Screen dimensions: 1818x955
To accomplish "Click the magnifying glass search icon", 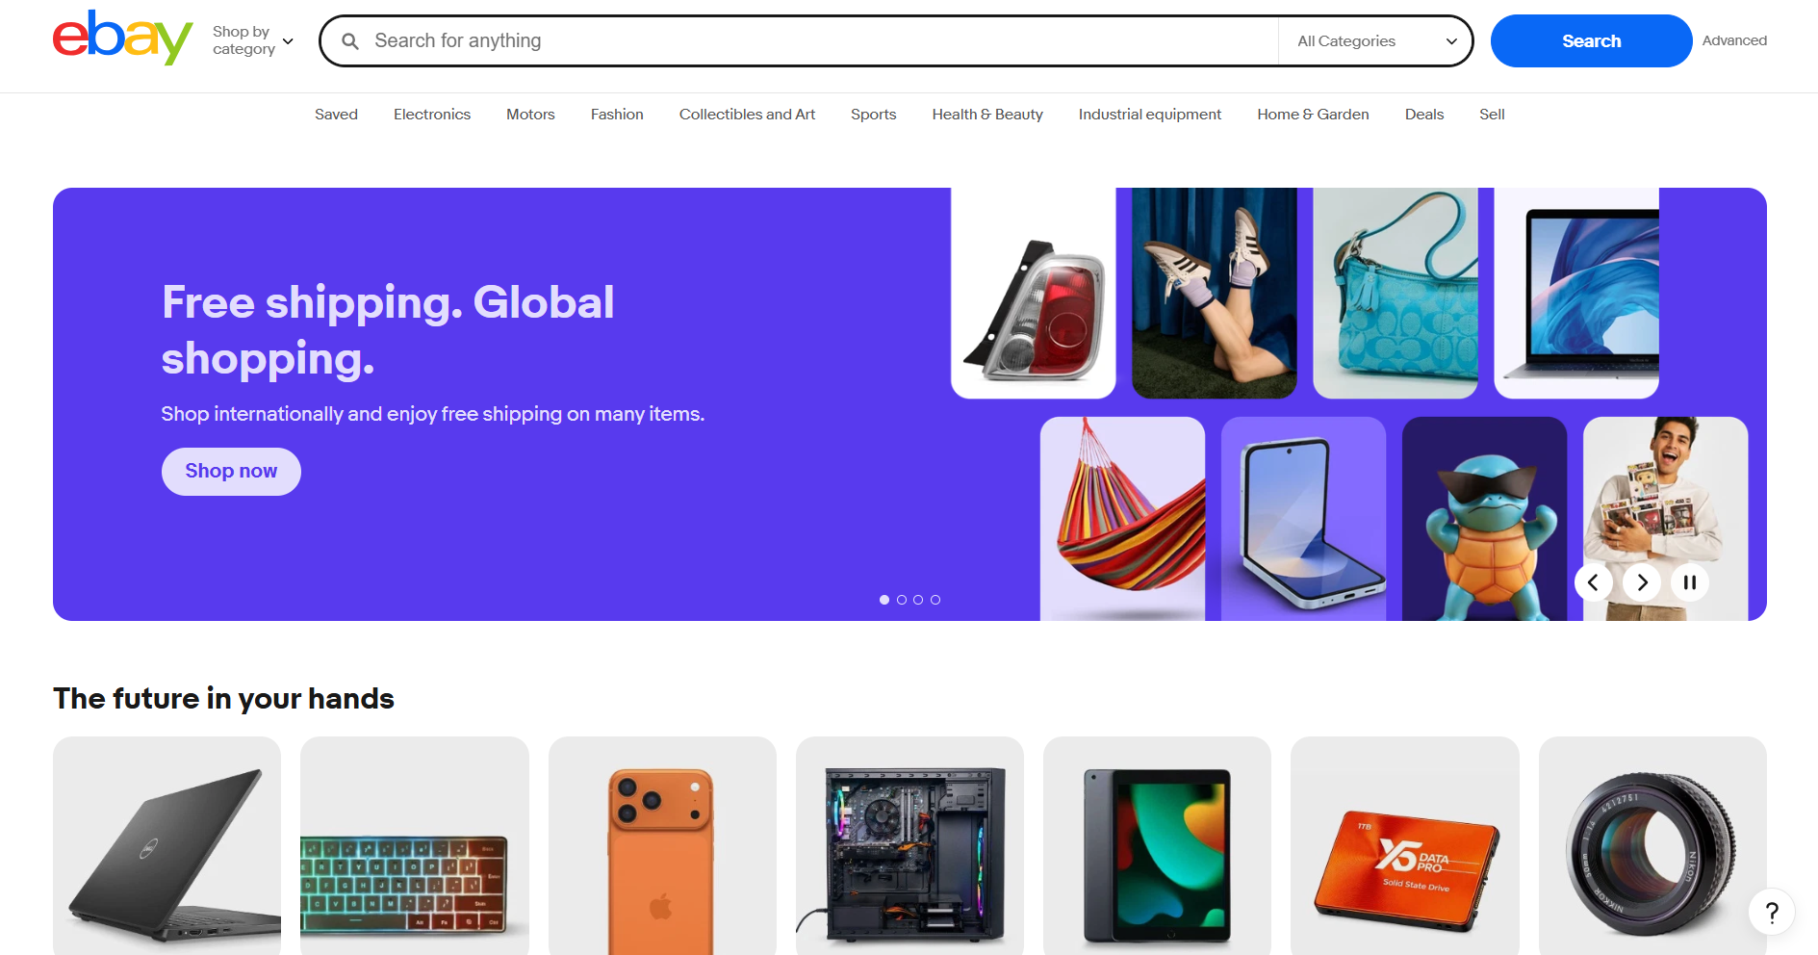I will click(x=350, y=41).
